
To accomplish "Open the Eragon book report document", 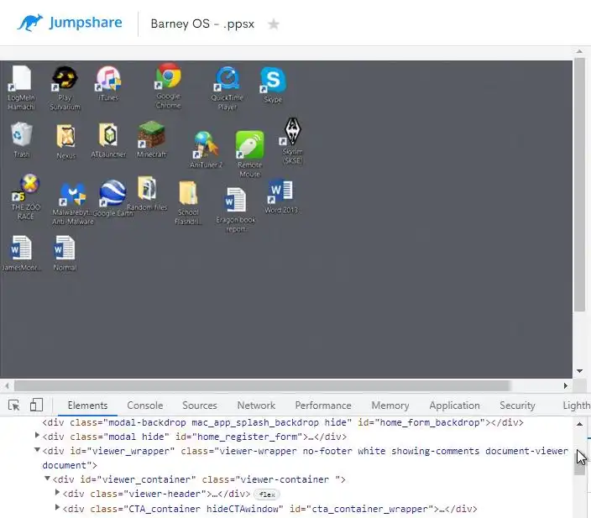I will coord(236,210).
